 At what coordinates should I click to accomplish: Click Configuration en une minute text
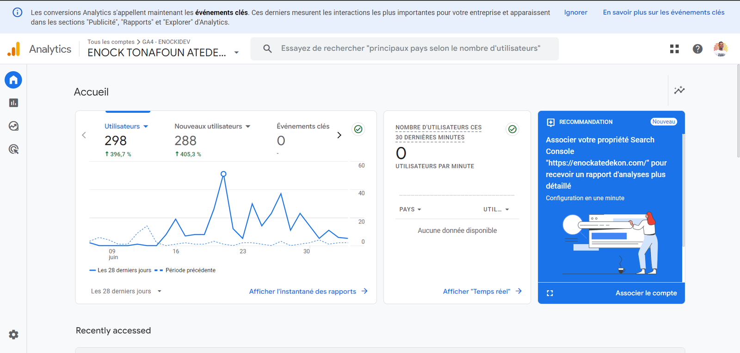pos(585,198)
